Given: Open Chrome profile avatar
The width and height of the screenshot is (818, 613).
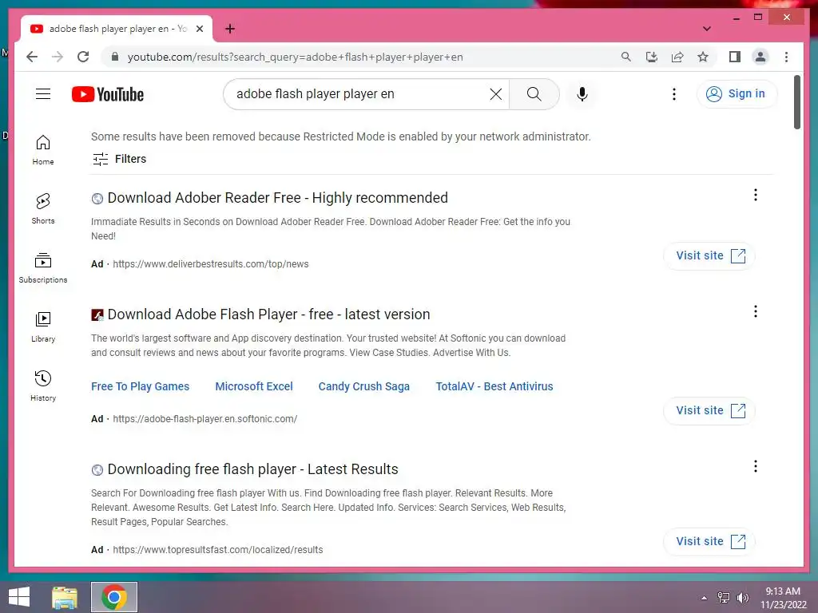Looking at the screenshot, I should coord(760,57).
